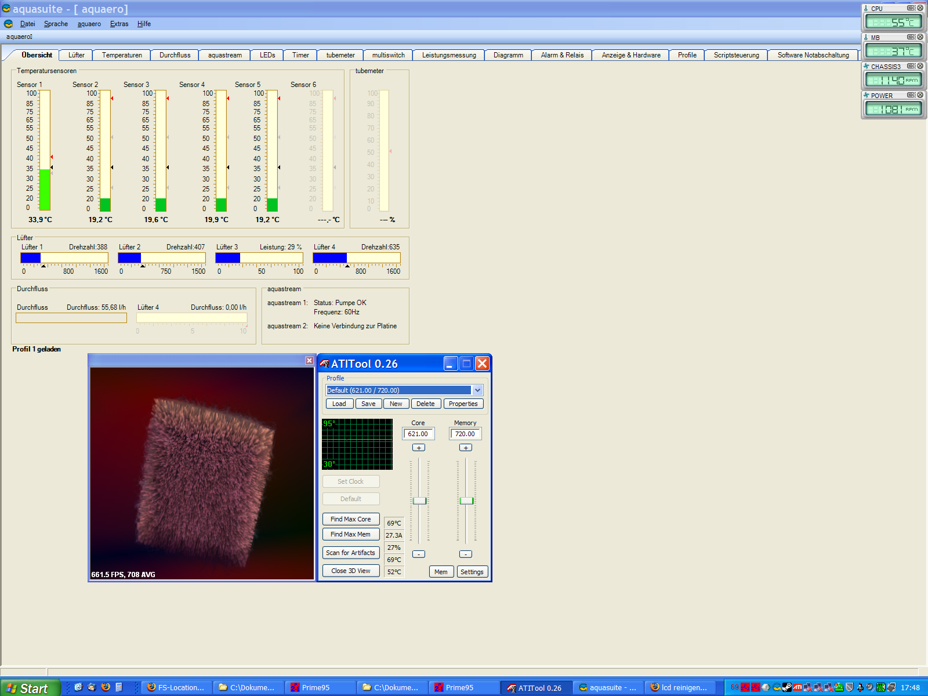Switch to the Lüfter tab
Viewport: 928px width, 696px height.
pyautogui.click(x=76, y=55)
